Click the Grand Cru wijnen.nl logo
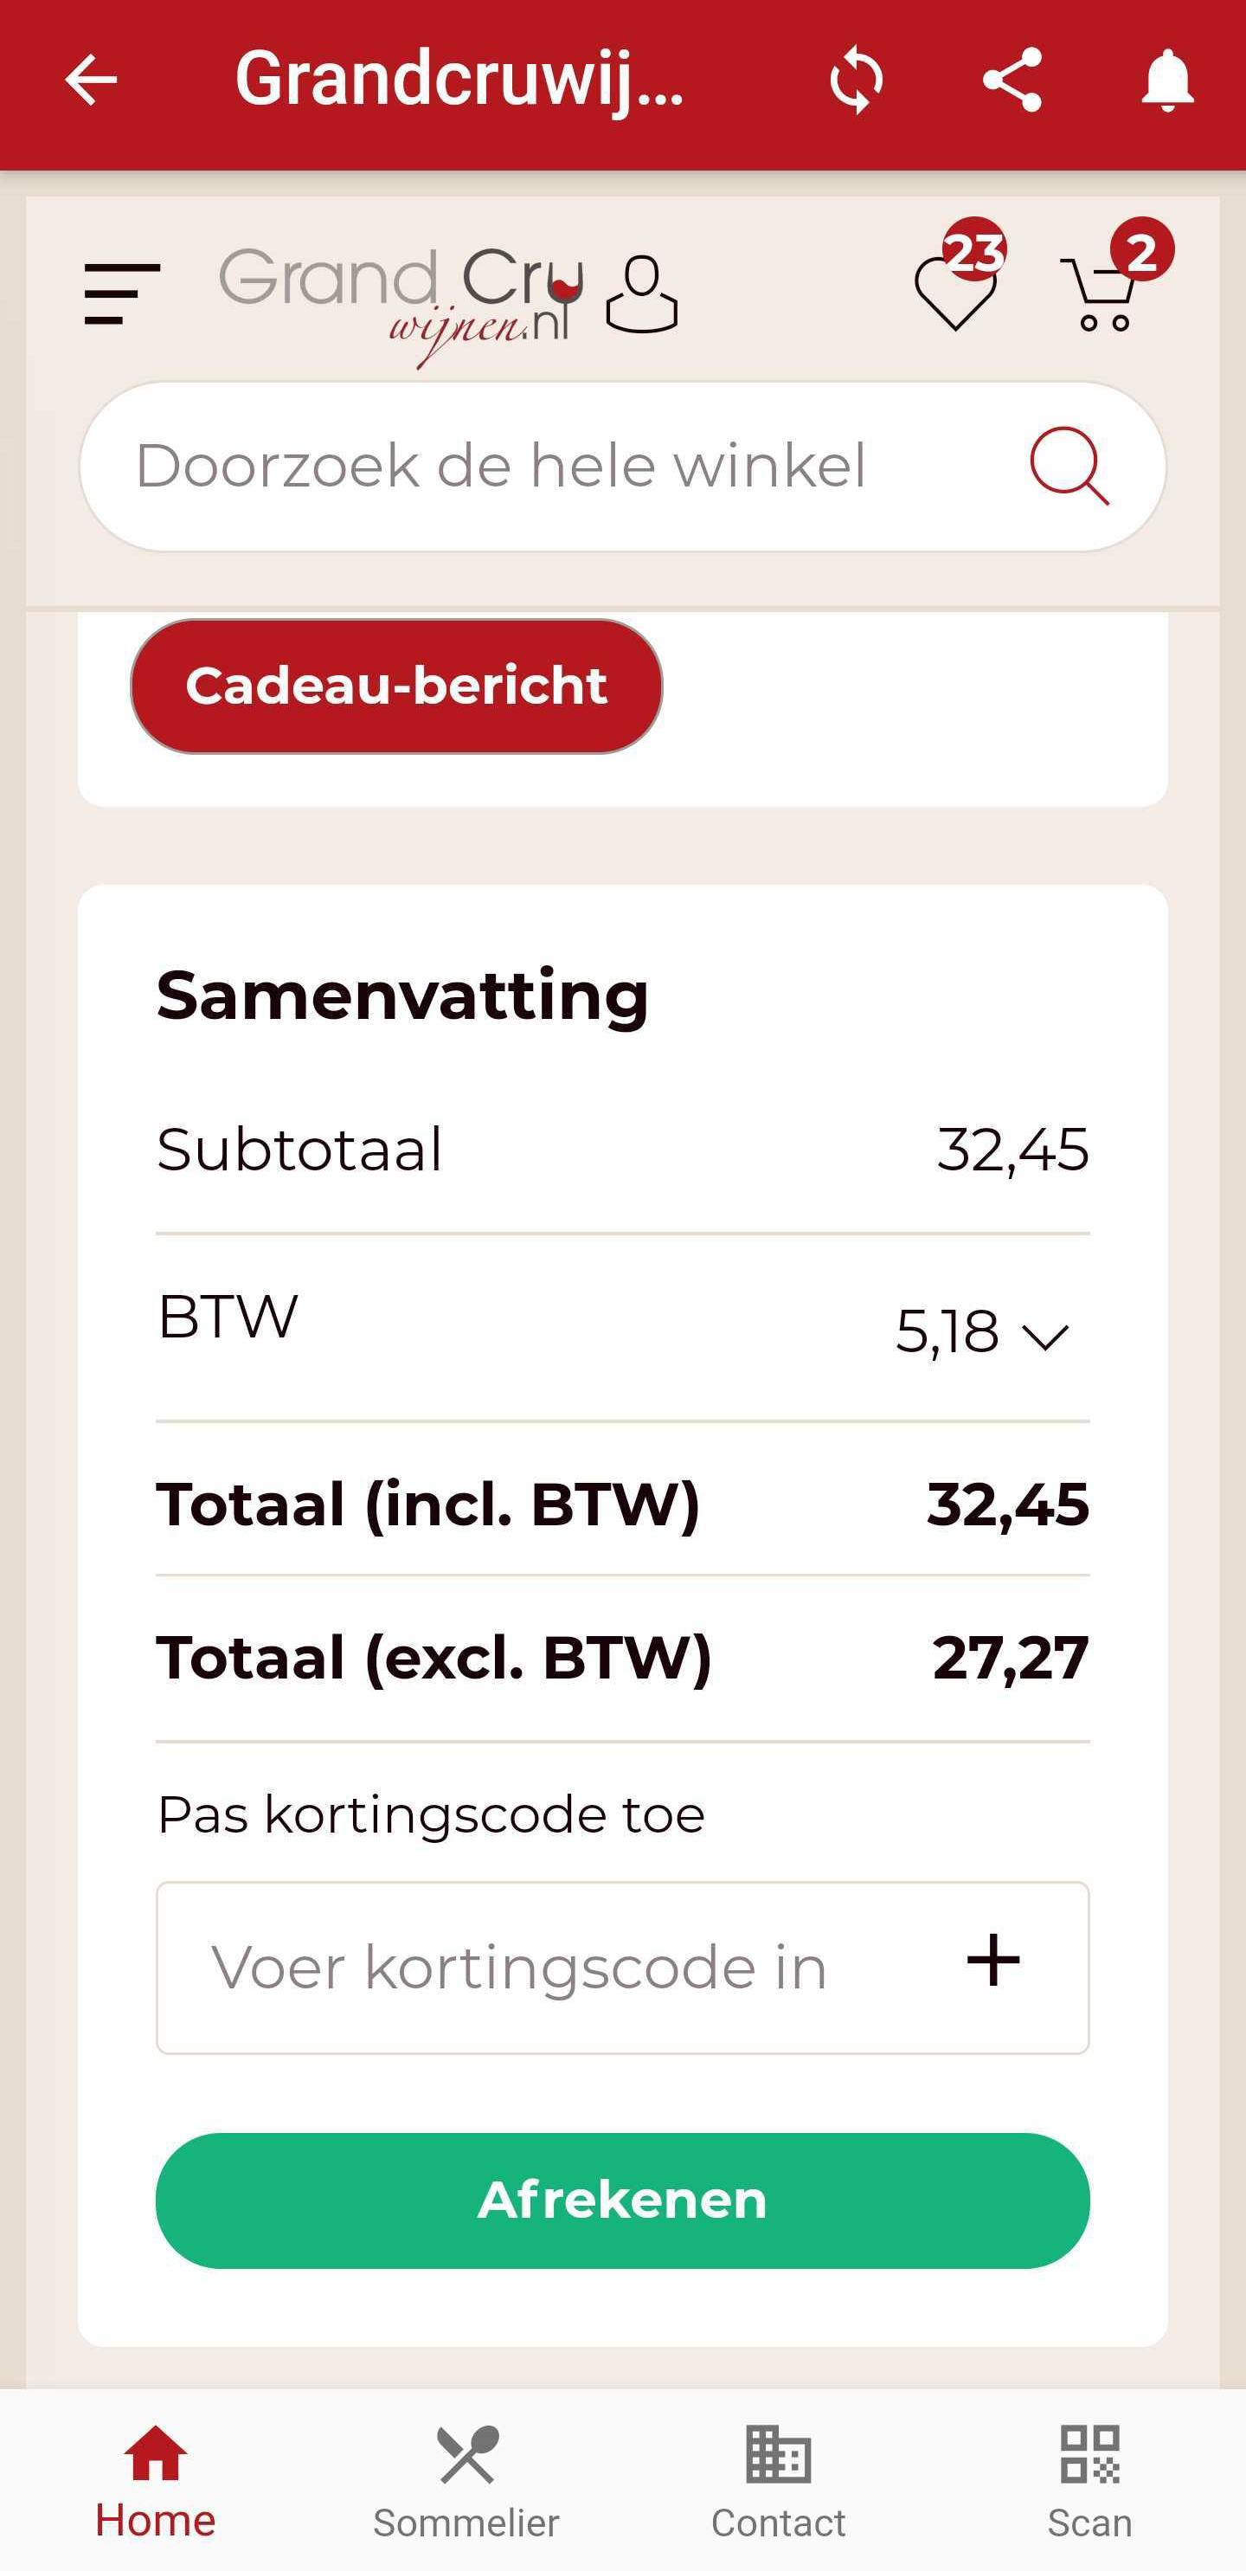The image size is (1246, 2571). click(x=401, y=305)
